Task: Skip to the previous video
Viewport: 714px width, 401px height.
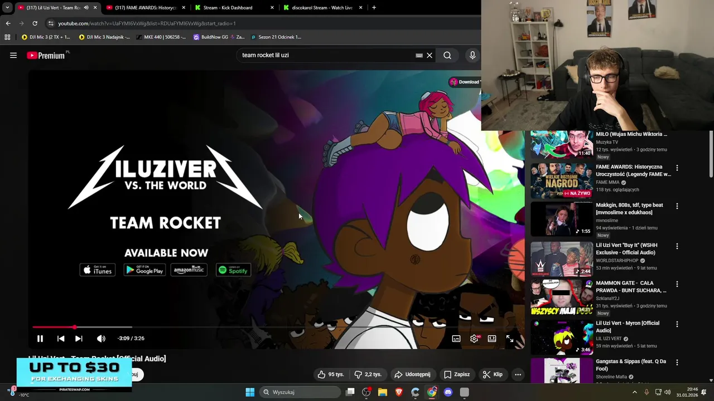Action: pos(61,339)
